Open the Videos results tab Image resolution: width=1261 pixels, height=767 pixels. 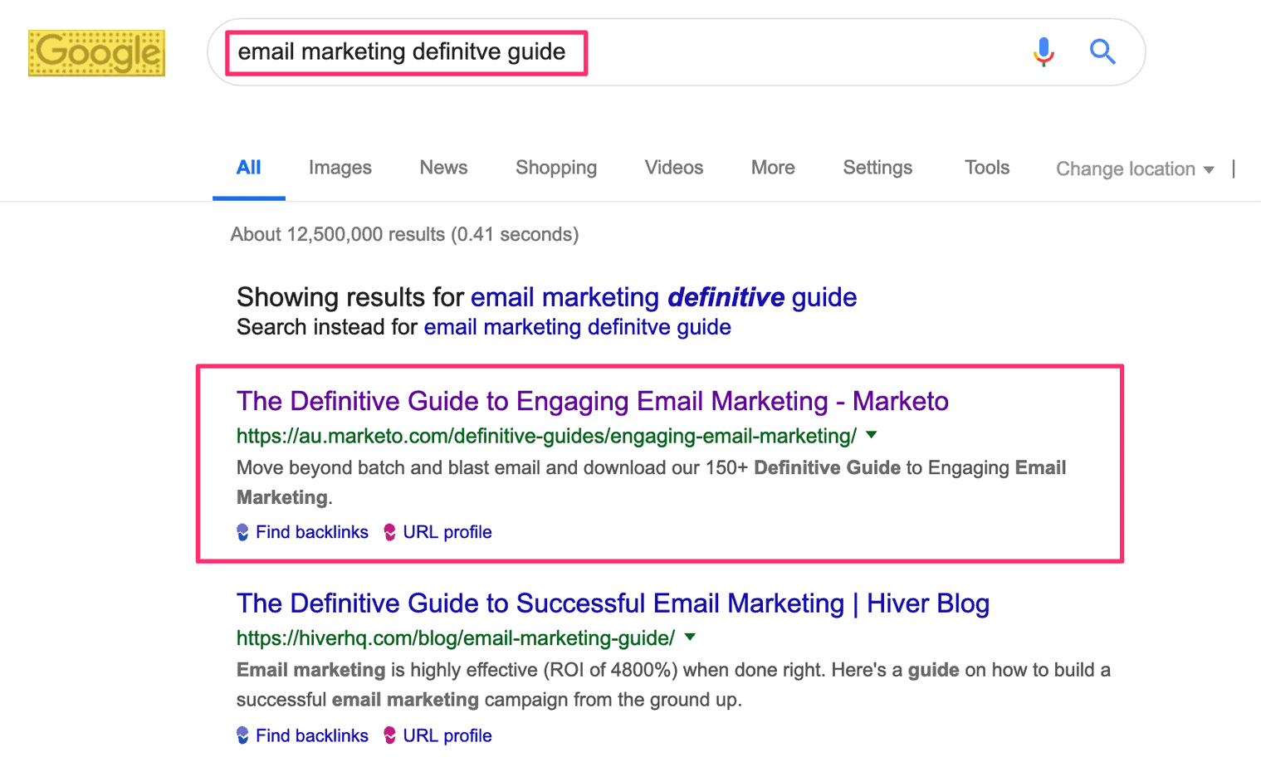pos(673,168)
